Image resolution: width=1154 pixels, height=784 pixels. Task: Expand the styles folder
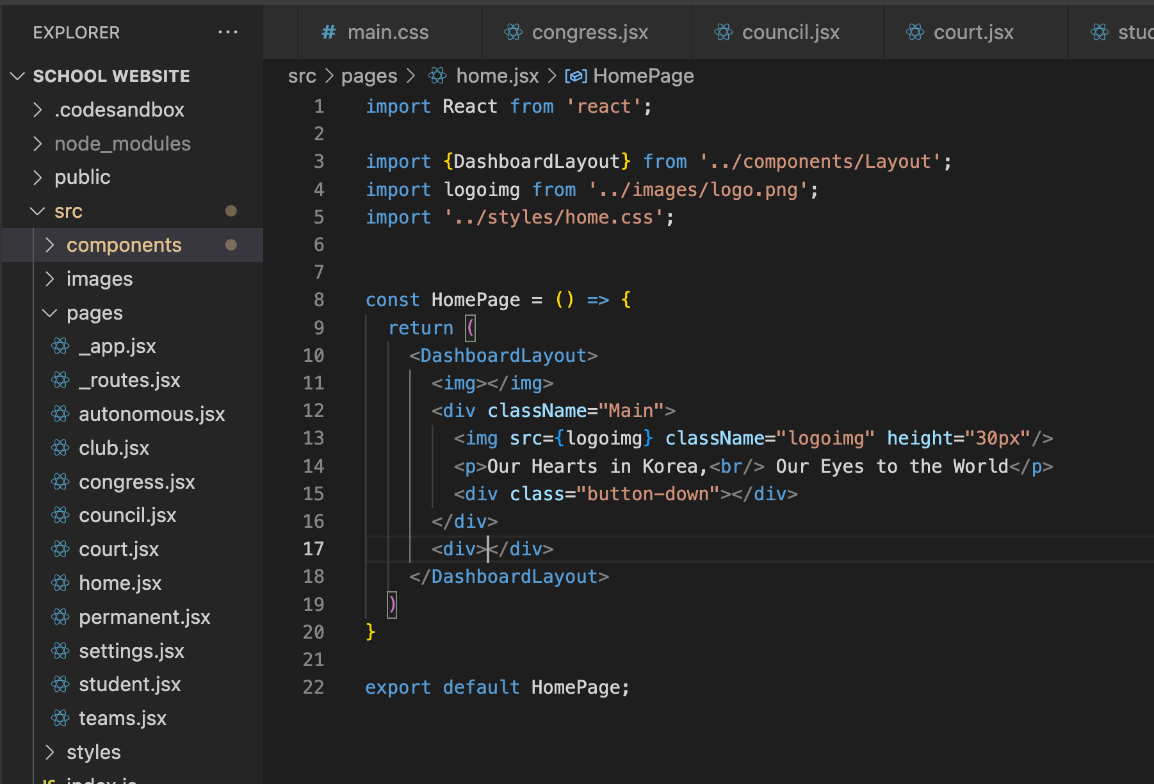50,752
